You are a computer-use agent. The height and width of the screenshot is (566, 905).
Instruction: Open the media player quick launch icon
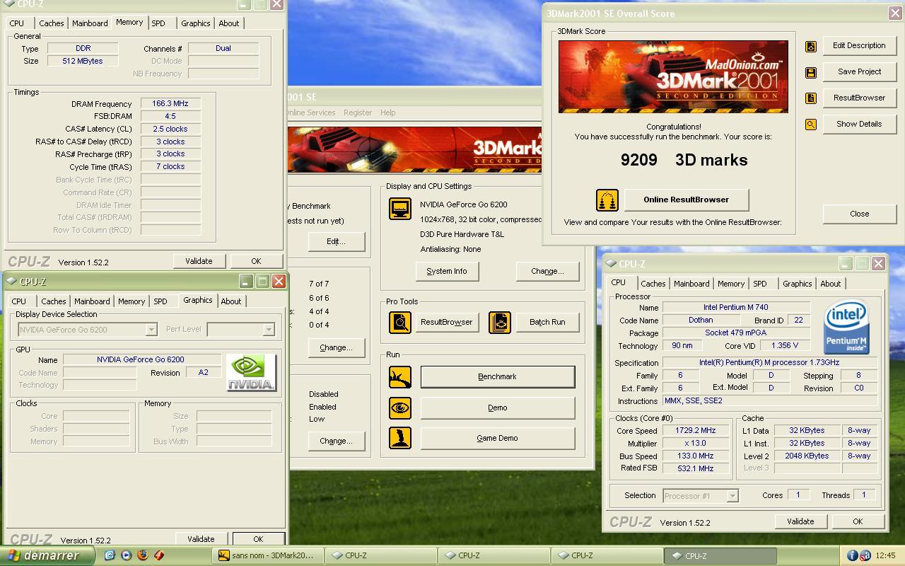point(127,555)
